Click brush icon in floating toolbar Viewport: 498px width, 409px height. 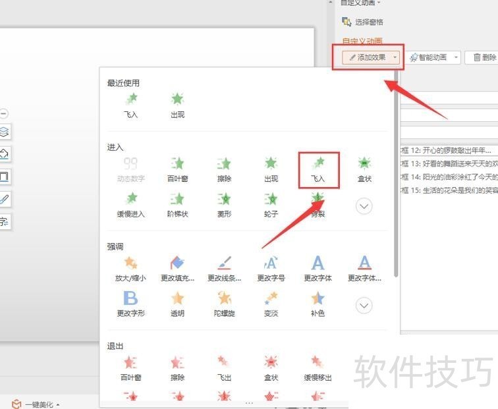(5, 199)
